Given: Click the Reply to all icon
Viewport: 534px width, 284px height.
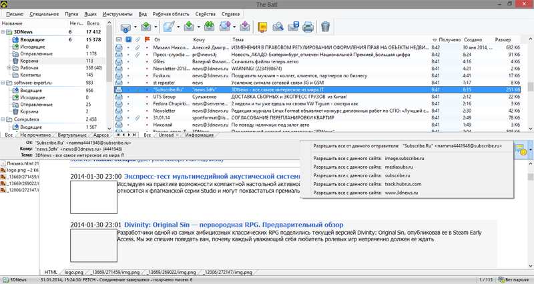Looking at the screenshot, I should pos(210,27).
